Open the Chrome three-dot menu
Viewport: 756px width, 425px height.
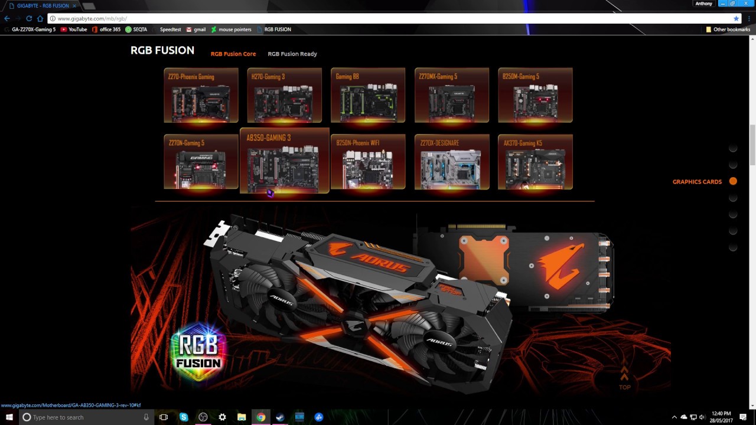click(x=750, y=19)
